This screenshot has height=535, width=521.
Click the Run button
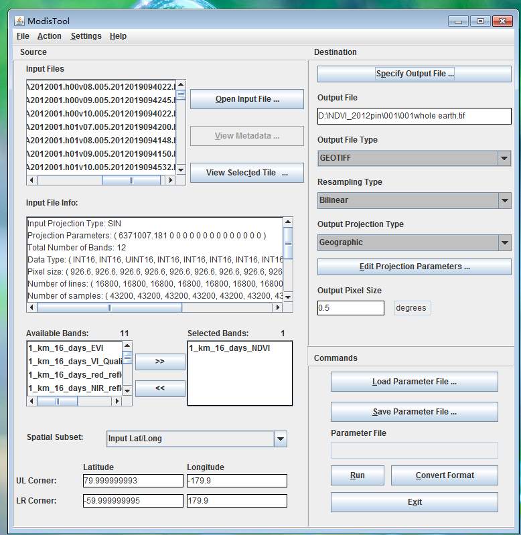[x=358, y=475]
